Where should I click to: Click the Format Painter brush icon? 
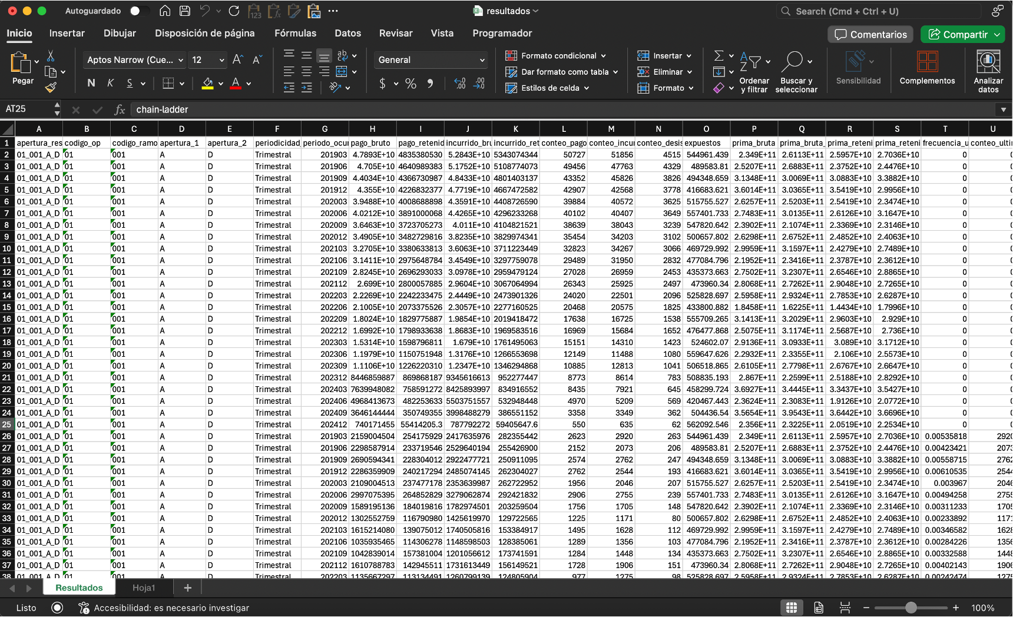[x=51, y=88]
